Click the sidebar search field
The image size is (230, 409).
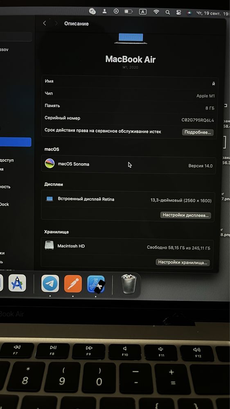pyautogui.click(x=16, y=37)
